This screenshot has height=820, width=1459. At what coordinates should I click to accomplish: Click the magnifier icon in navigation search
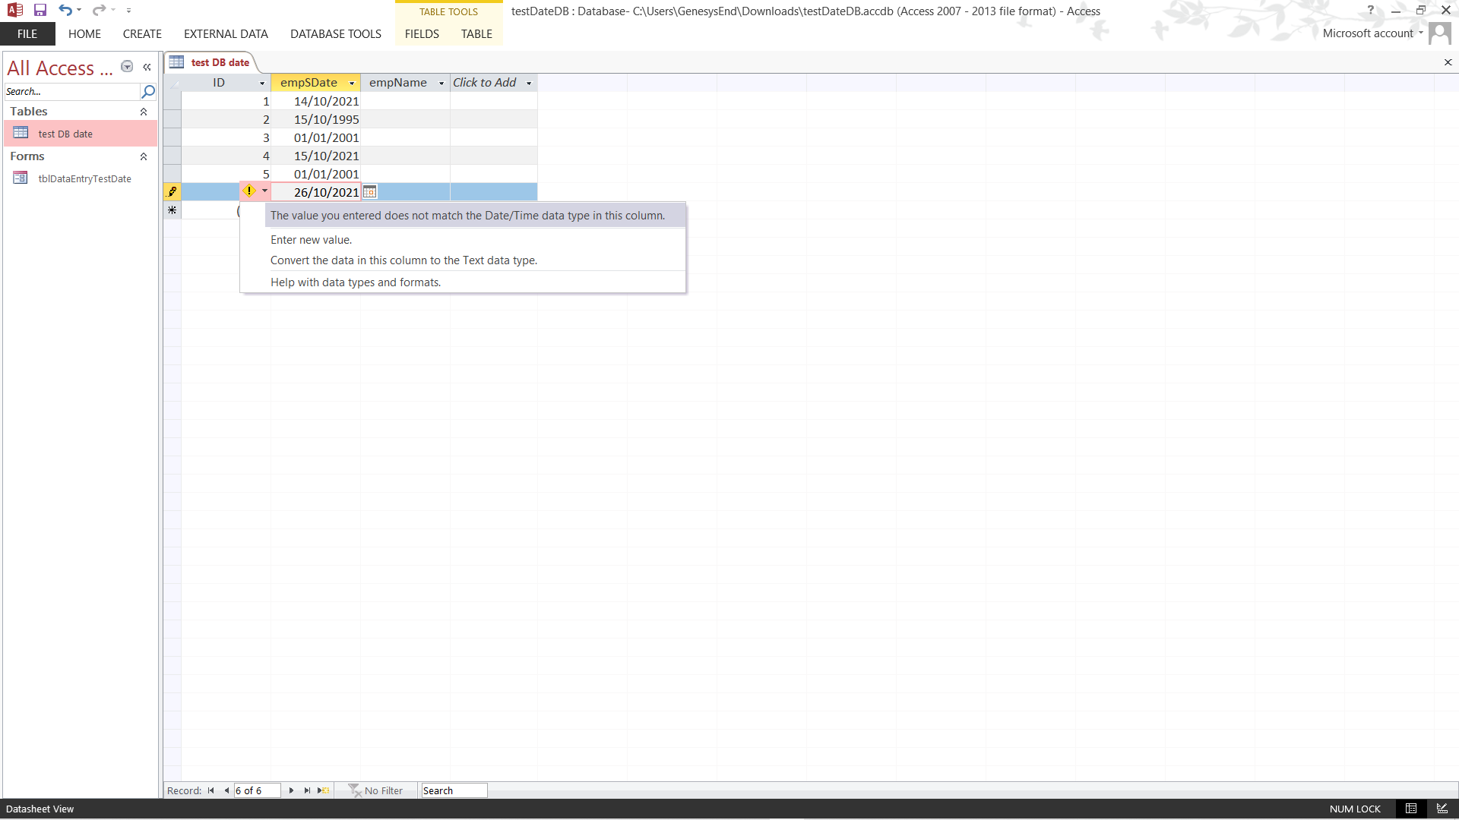(x=148, y=91)
